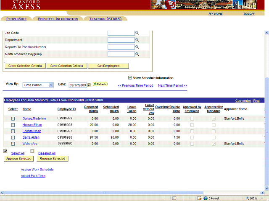
Task: Open the Training (STARS) tab
Action: coord(105,19)
